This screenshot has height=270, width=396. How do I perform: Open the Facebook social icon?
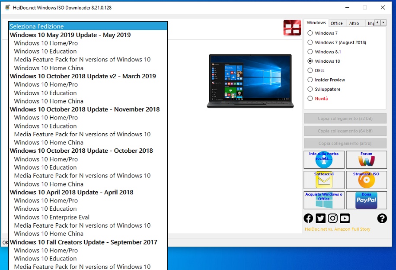[x=308, y=218]
